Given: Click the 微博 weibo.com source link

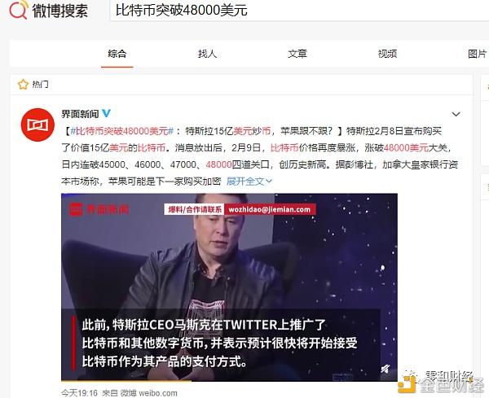Looking at the screenshot, I should click(149, 393).
